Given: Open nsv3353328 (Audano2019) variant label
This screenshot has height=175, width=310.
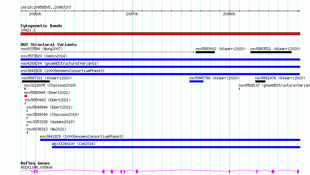Looking at the screenshot, I should (x=51, y=122).
